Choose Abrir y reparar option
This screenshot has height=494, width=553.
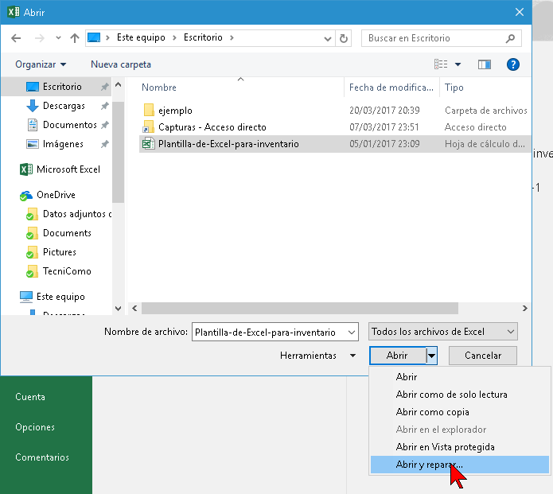point(460,465)
